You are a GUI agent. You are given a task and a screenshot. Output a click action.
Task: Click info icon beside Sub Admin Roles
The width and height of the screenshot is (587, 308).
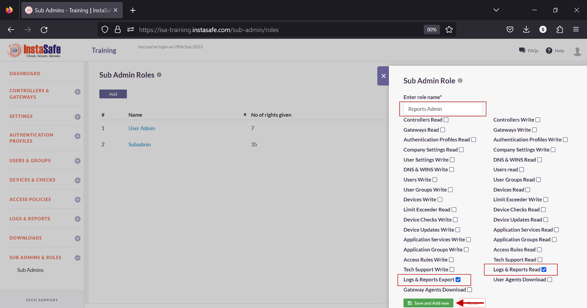[159, 75]
